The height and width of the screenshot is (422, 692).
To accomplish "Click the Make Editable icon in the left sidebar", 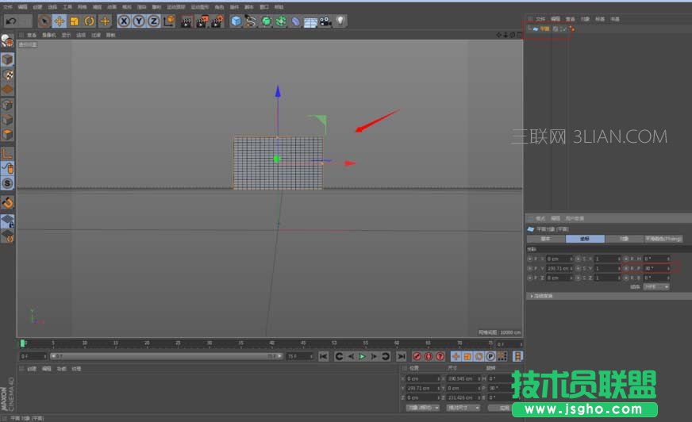I will (7, 41).
